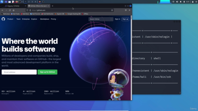Open the Kali applications menu icon

click(x=2, y=2)
